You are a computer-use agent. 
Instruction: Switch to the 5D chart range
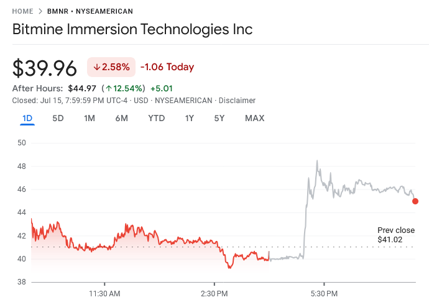tap(58, 118)
